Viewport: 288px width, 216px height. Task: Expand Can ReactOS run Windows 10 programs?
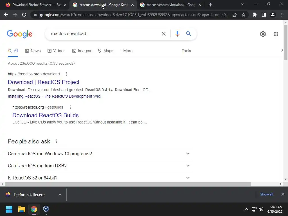(99, 154)
